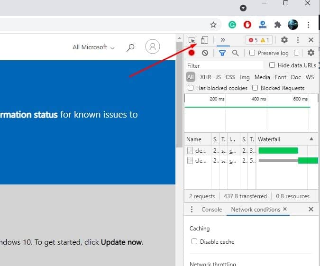Screen dimensions: 320x266
Task: Close the Network conditions tab
Action: [x=285, y=209]
